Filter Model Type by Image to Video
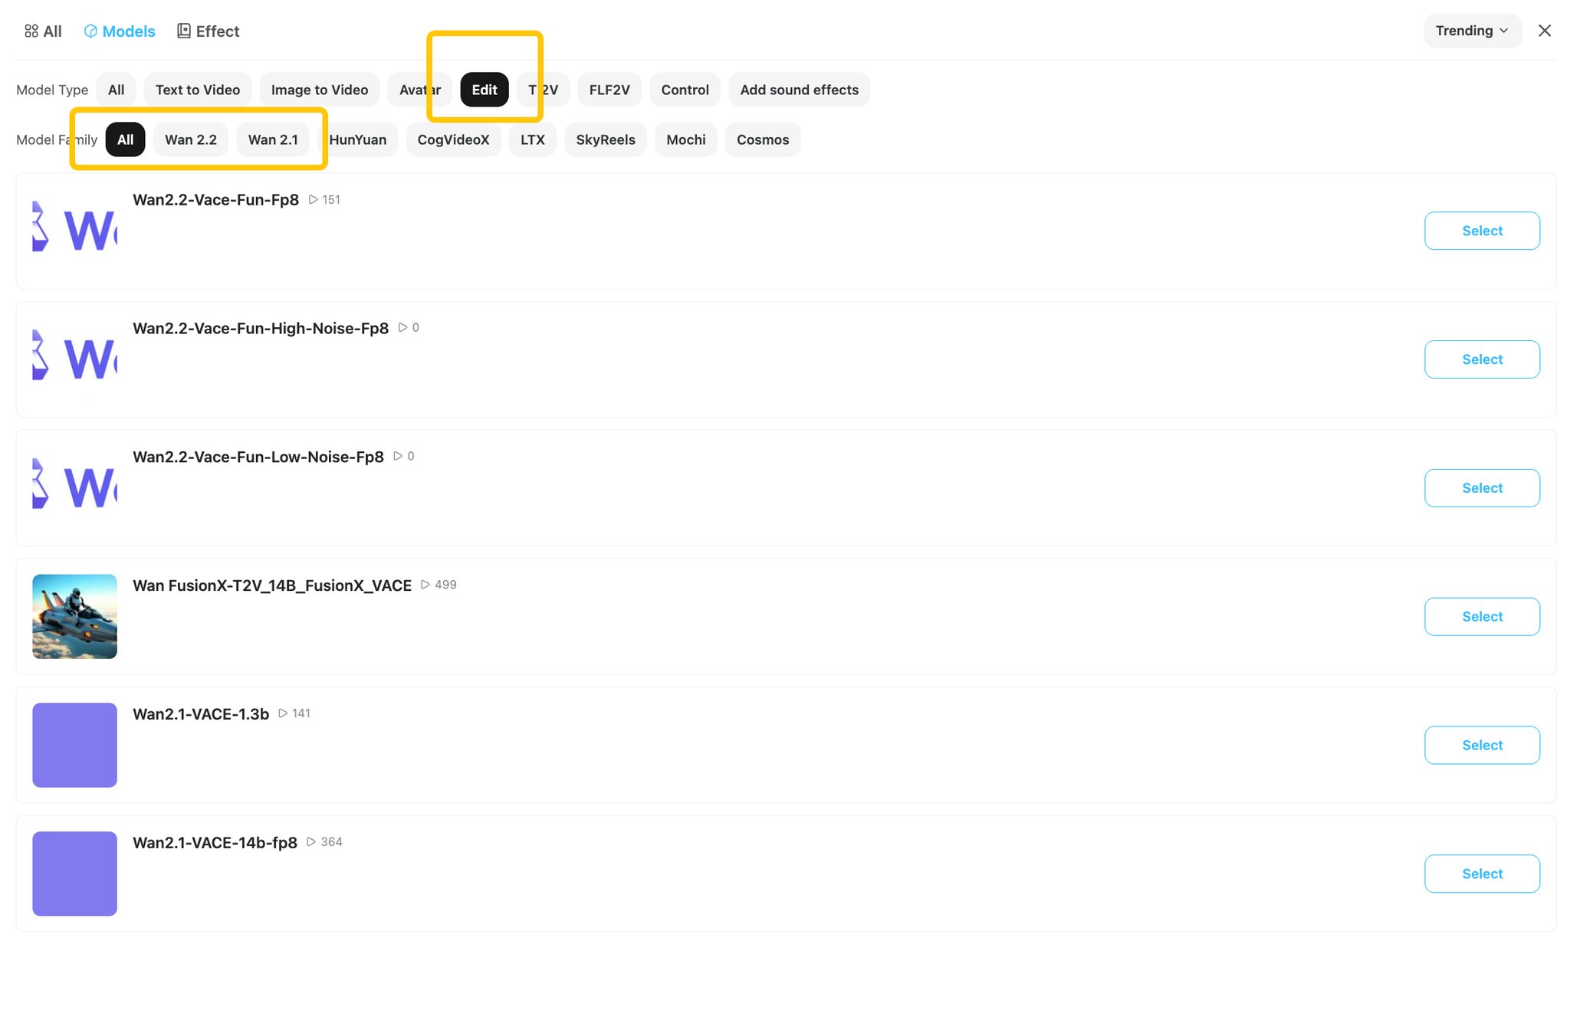 pos(320,90)
